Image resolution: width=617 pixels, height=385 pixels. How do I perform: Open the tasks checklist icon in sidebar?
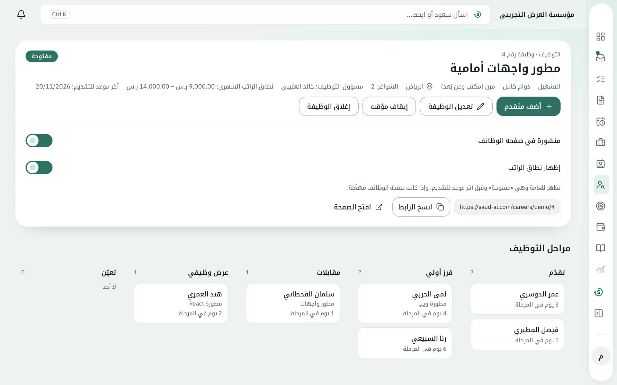(601, 79)
